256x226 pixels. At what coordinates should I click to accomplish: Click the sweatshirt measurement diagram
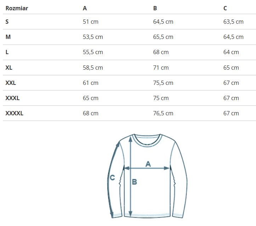[x=147, y=175]
